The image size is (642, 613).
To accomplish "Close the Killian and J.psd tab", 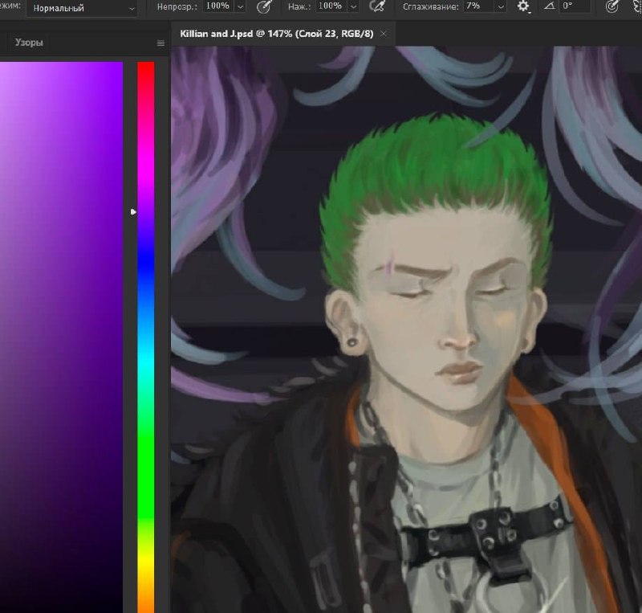I will [x=384, y=34].
